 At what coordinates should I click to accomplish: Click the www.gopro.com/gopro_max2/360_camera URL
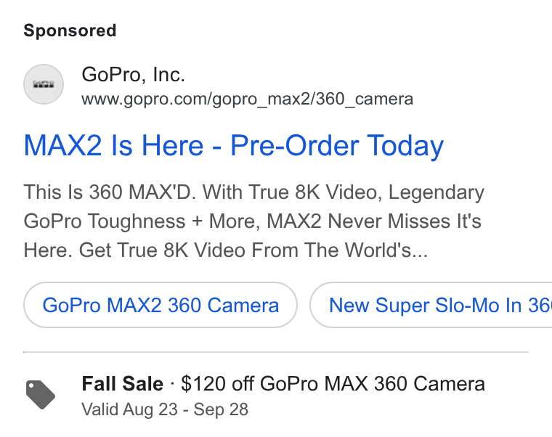(247, 99)
